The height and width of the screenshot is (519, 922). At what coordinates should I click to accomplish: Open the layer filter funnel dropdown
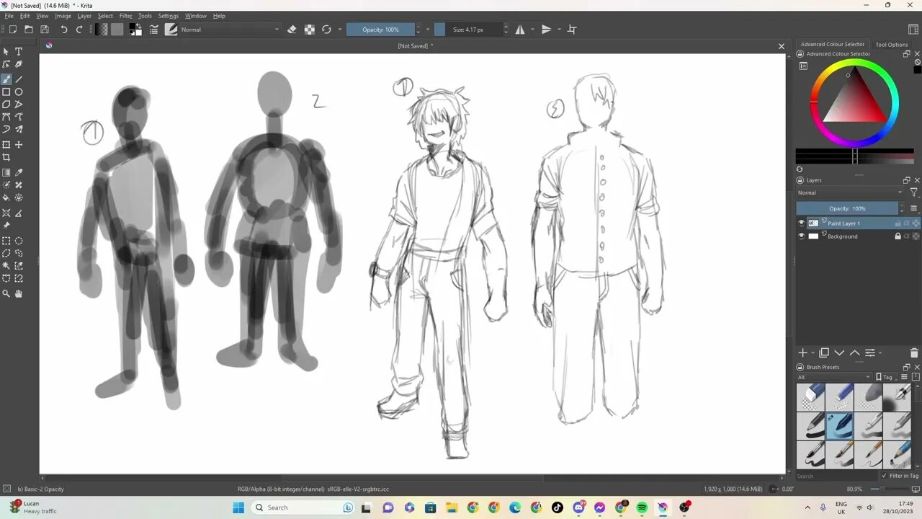(914, 192)
